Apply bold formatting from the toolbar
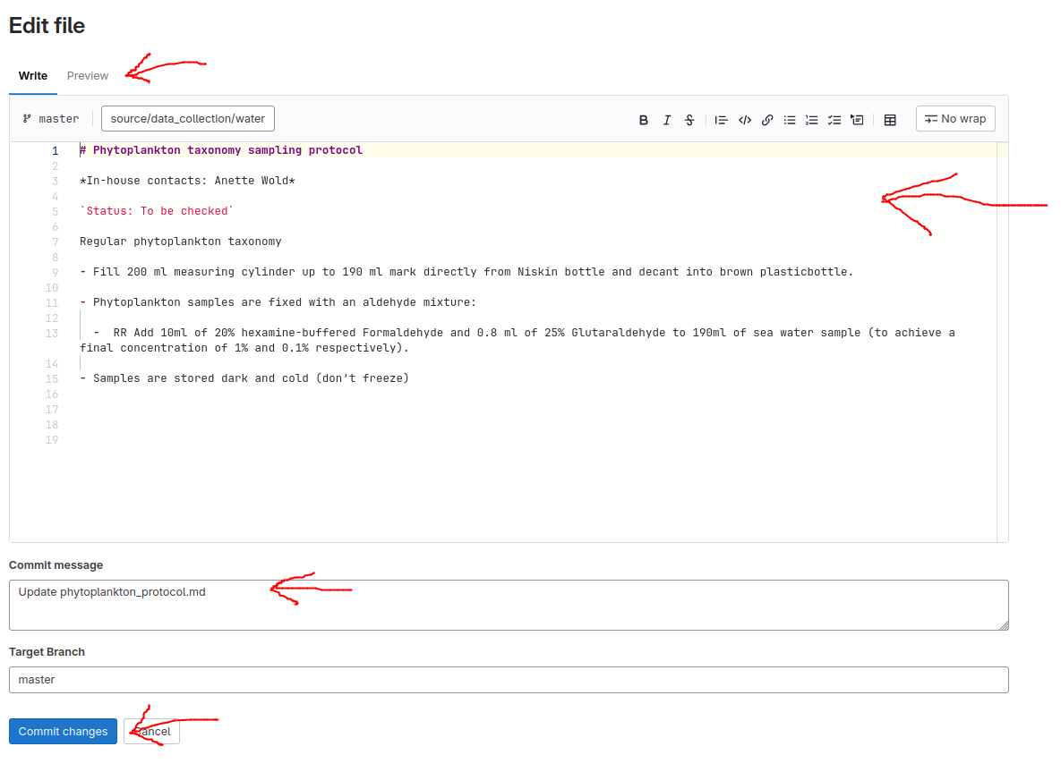The width and height of the screenshot is (1061, 772). (x=643, y=120)
